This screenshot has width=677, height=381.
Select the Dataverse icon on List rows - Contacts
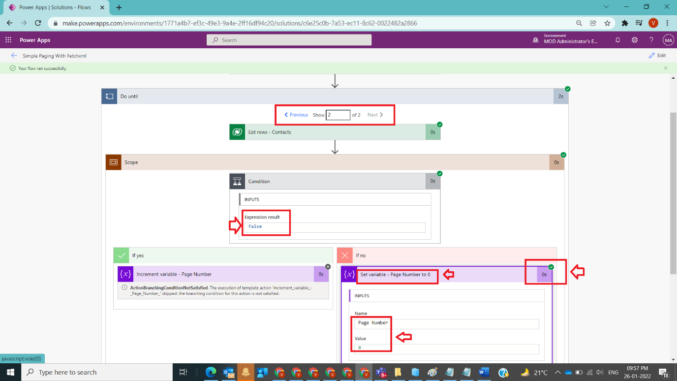coord(237,131)
